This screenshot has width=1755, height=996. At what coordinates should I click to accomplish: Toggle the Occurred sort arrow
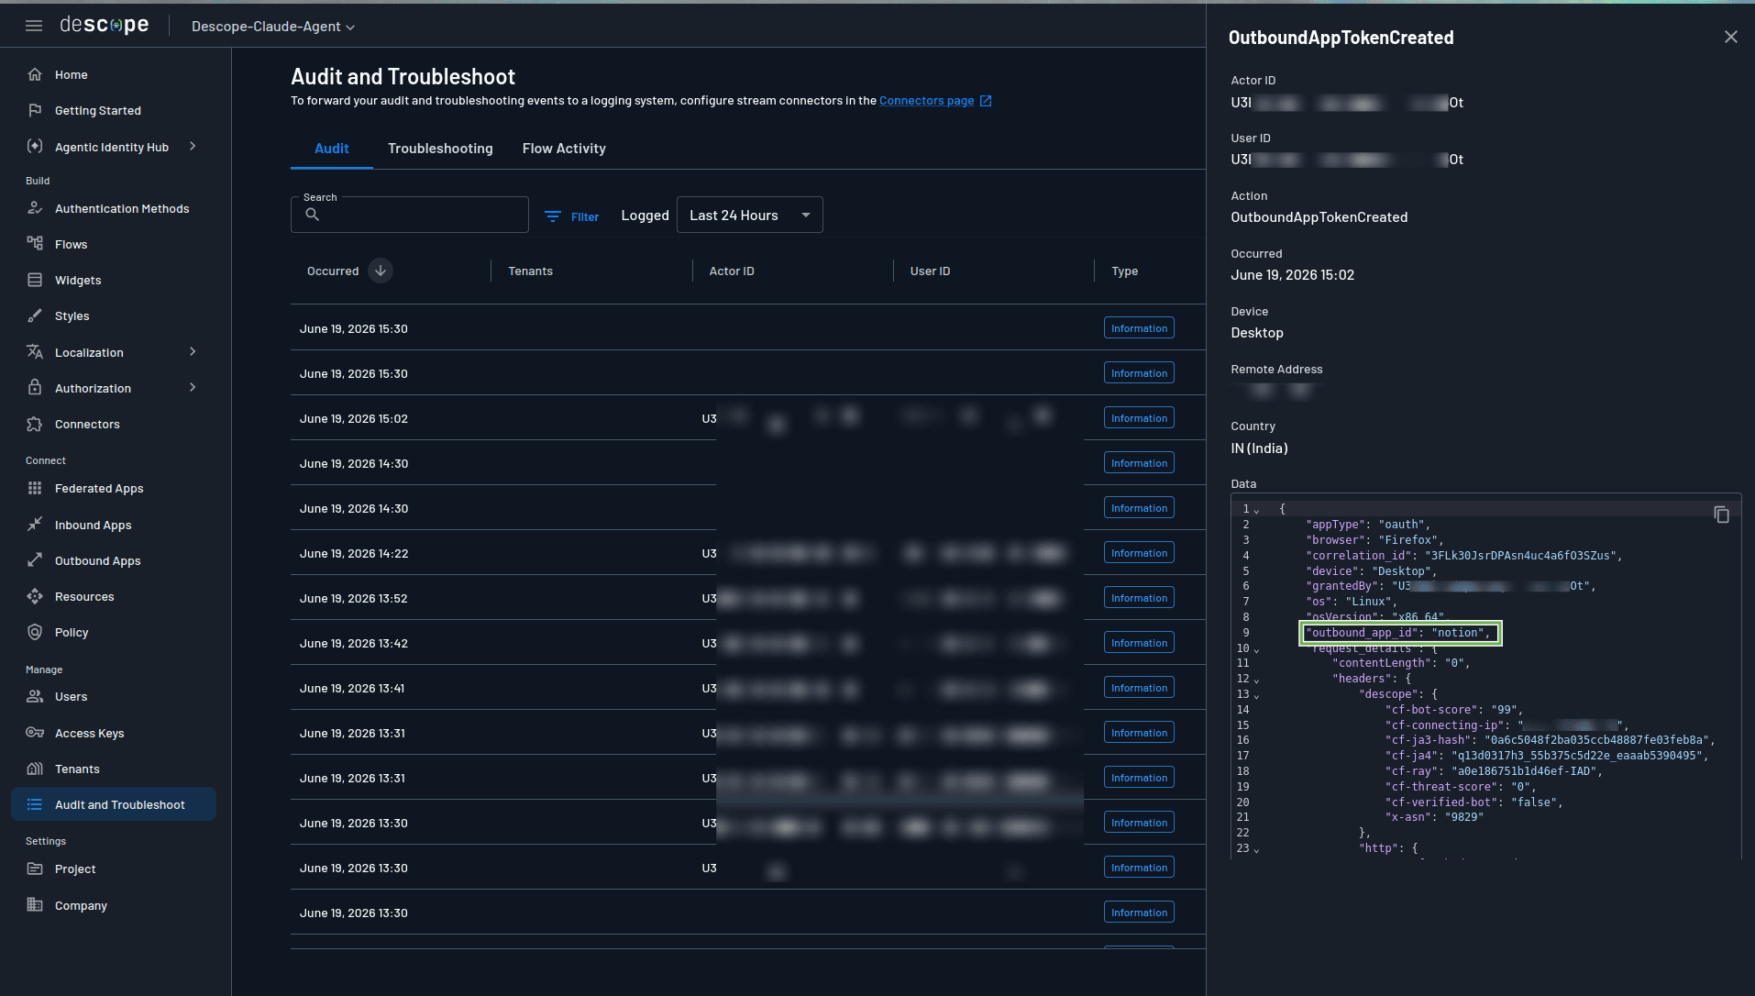(380, 271)
